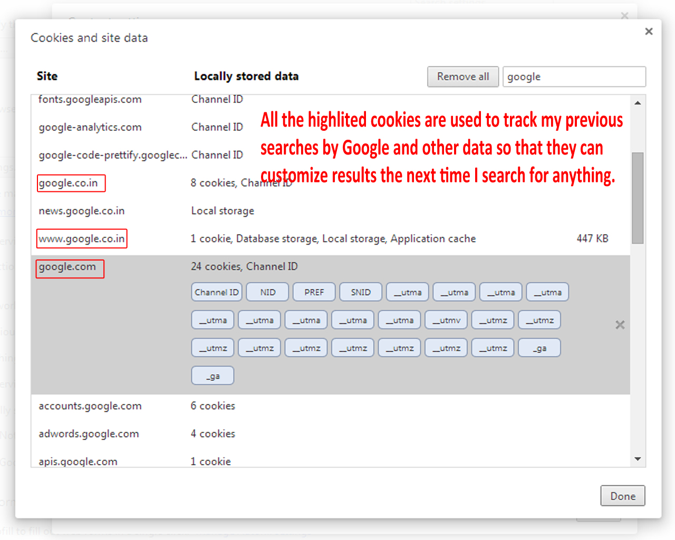Open the Channel ID cookie chip
675x540 pixels.
pyautogui.click(x=216, y=292)
